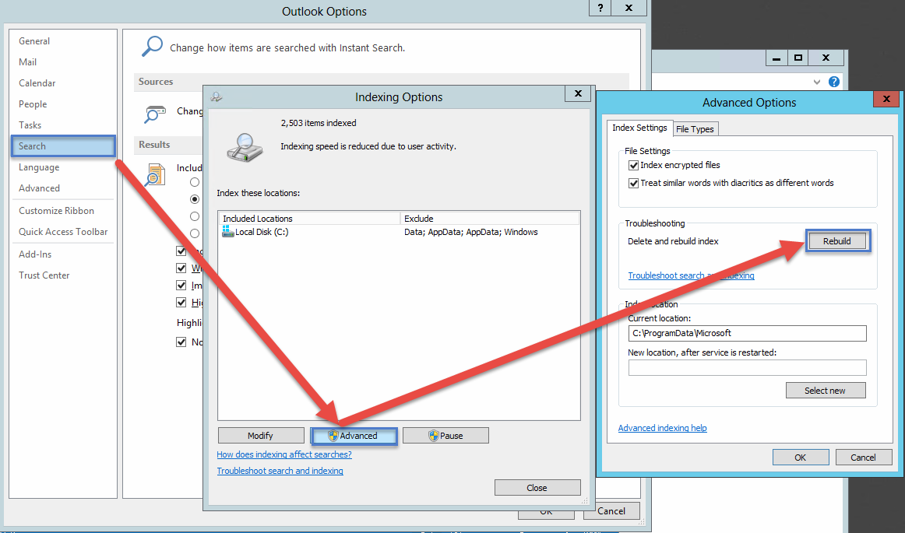Toggle the checkbox beside the 'Hig' label

(x=181, y=302)
